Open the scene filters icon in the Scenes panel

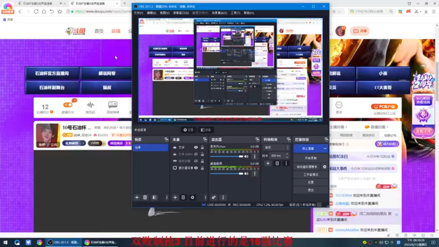(154, 198)
